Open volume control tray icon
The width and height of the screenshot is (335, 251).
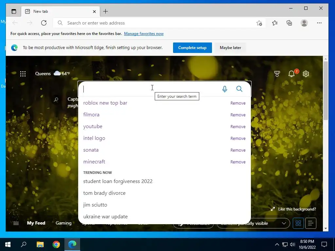(292, 244)
